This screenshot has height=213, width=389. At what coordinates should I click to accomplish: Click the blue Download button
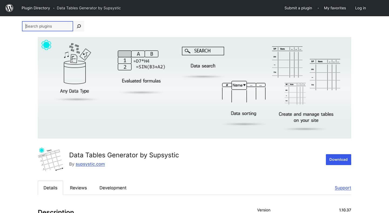[338, 159]
